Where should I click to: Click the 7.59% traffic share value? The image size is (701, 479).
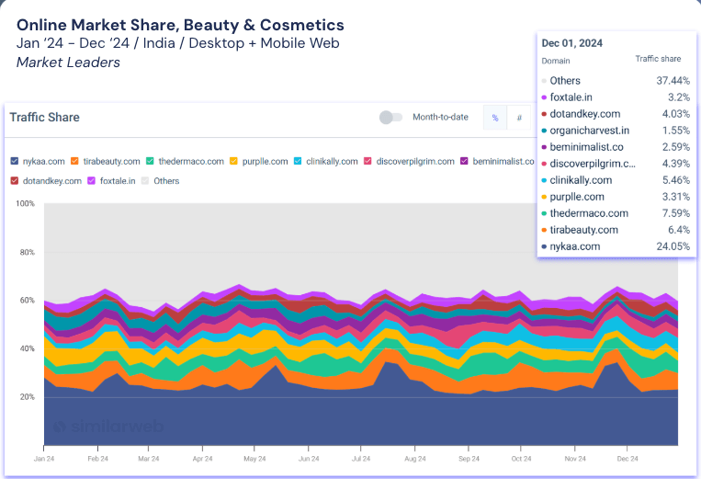coord(676,213)
